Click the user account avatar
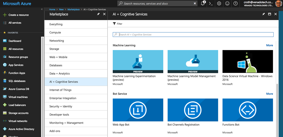Screen dimensions: 283x137 point(279,3)
